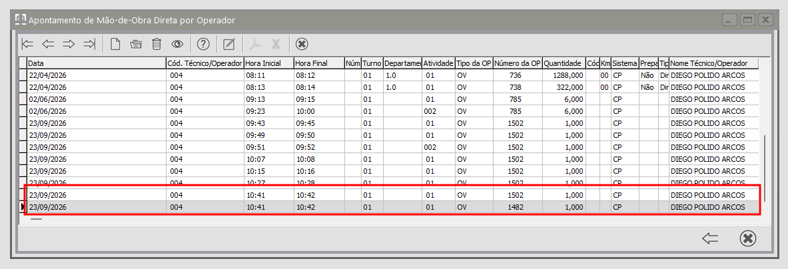
Task: Sort by the Data column header
Action: click(x=96, y=63)
